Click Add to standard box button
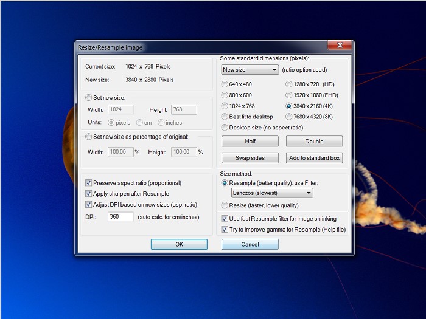This screenshot has width=426, height=319. coord(315,158)
